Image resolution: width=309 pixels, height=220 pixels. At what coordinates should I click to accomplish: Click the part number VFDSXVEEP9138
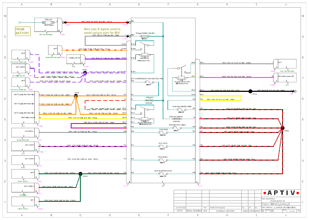coord(277,201)
